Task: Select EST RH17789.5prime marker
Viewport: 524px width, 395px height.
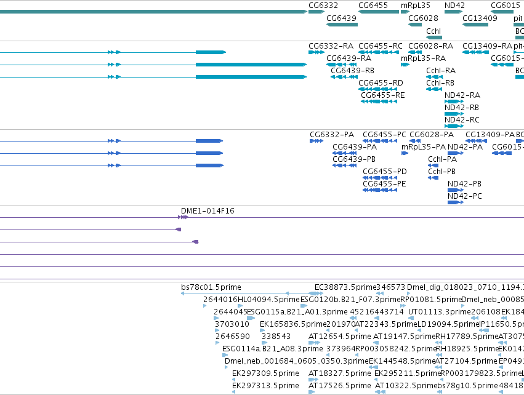Action: (x=438, y=343)
